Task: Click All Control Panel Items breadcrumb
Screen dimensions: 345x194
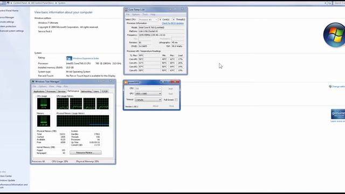Action: 42,3
